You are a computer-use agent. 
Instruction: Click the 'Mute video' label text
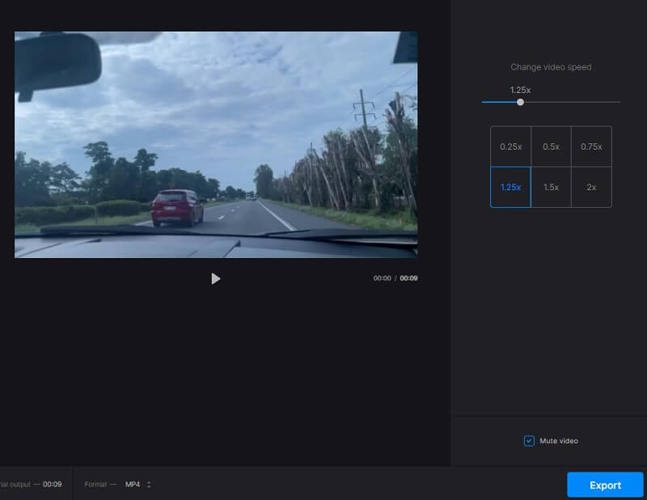click(x=559, y=441)
